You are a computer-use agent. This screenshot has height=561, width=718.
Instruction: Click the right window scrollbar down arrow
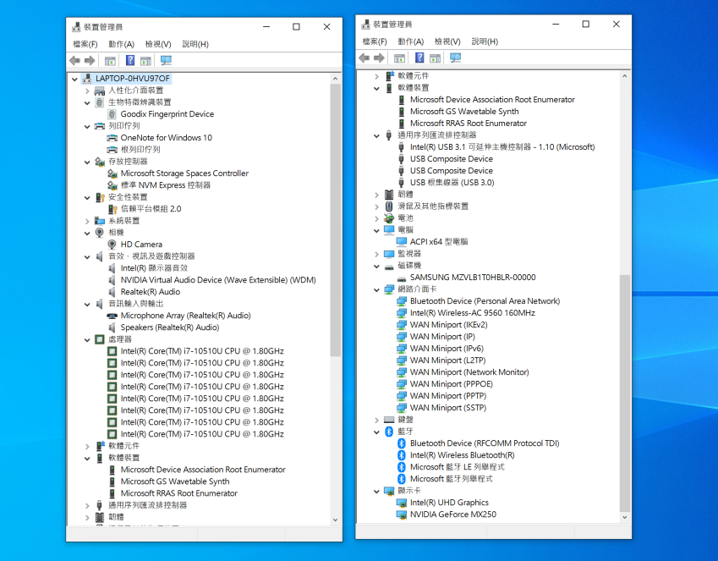click(x=625, y=517)
